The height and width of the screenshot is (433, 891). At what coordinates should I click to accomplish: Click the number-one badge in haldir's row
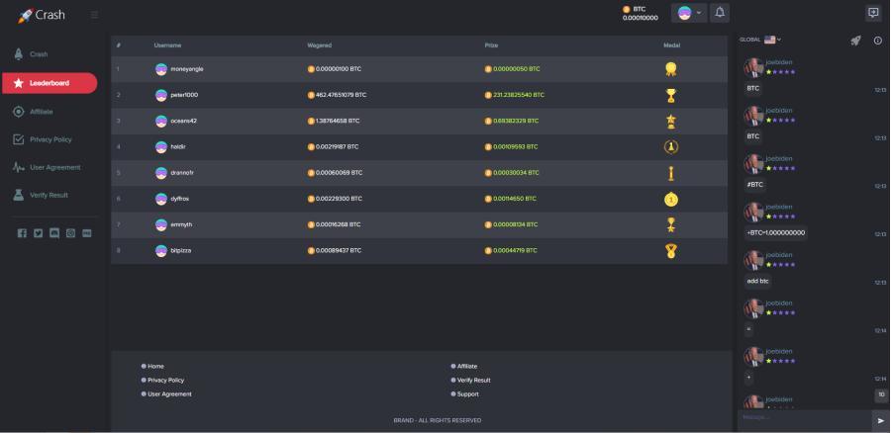[671, 147]
